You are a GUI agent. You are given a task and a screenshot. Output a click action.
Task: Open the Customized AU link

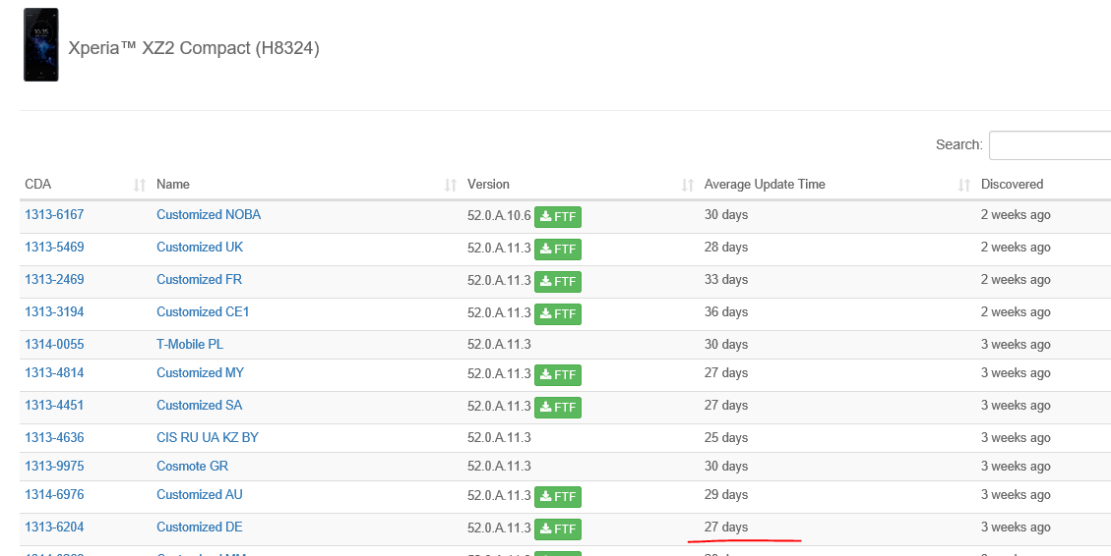point(200,494)
